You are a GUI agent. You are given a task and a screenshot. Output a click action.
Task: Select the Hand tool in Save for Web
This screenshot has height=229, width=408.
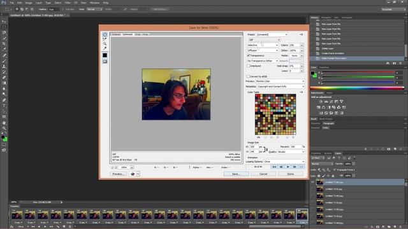coord(105,34)
